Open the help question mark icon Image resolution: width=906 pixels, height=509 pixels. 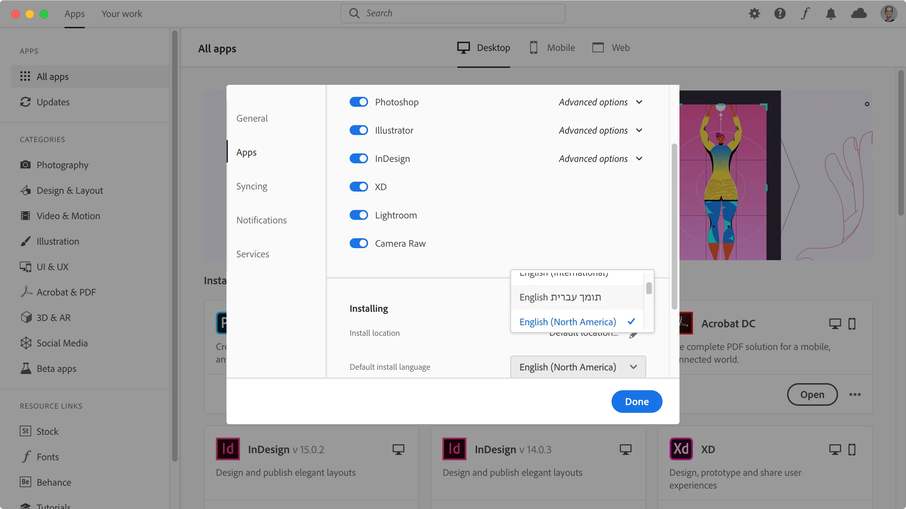[780, 13]
